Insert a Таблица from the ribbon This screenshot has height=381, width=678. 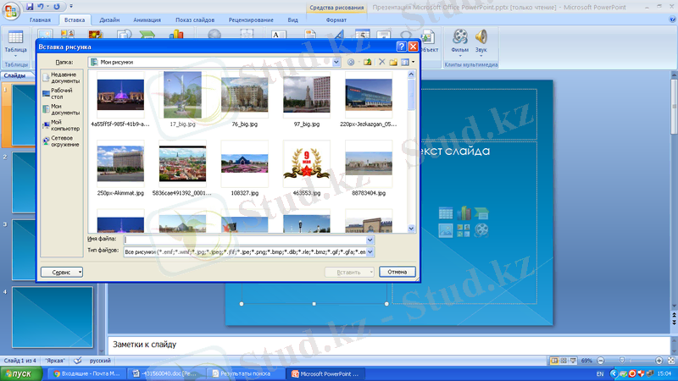point(15,43)
